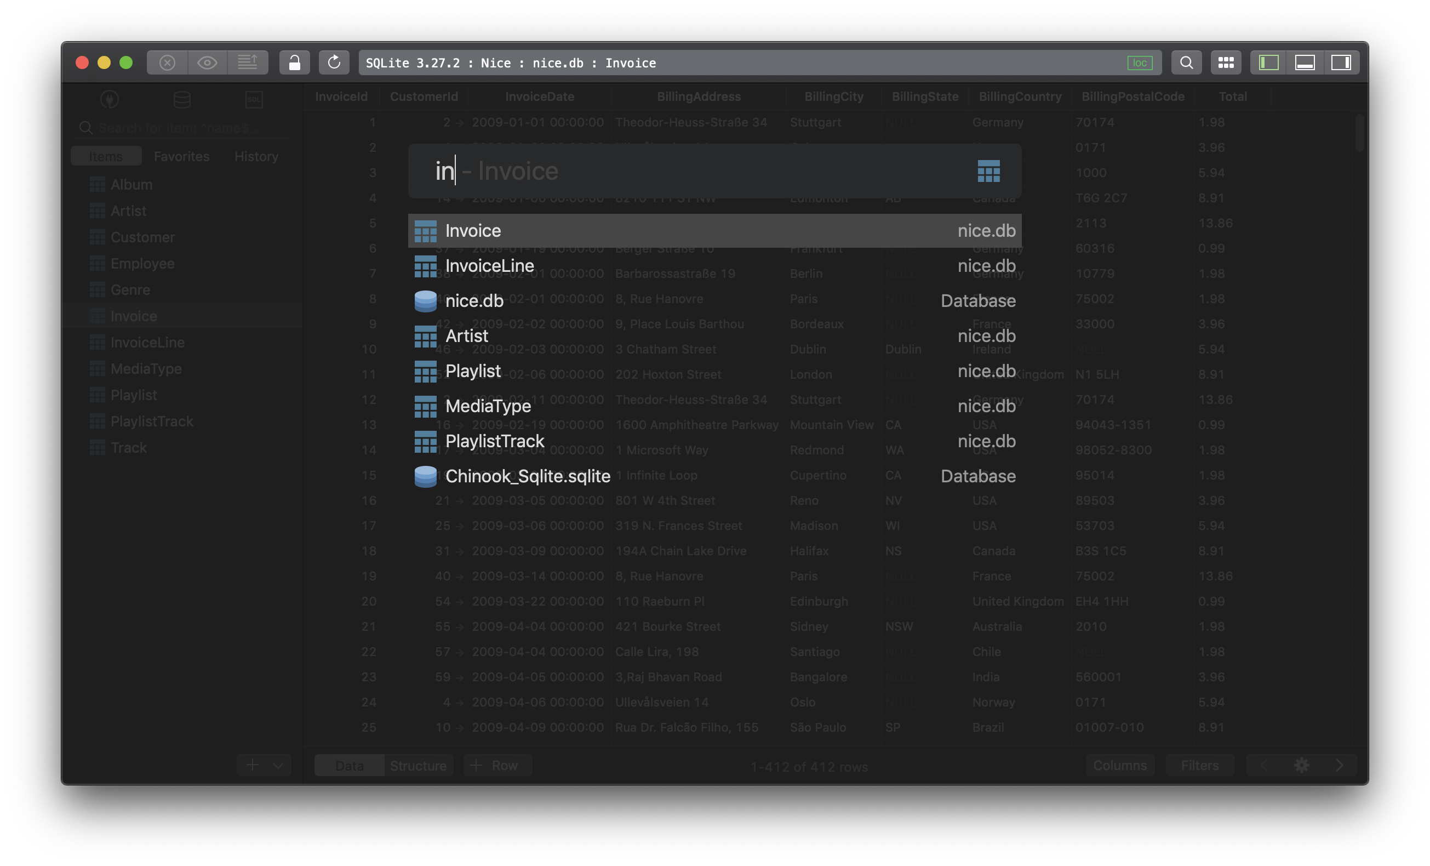Open the SQL query editor icon
This screenshot has width=1430, height=866.
tap(254, 100)
